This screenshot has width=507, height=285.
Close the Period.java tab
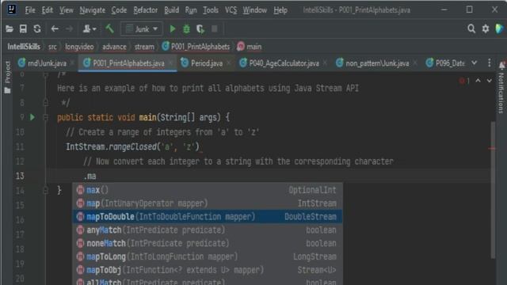[x=229, y=63]
